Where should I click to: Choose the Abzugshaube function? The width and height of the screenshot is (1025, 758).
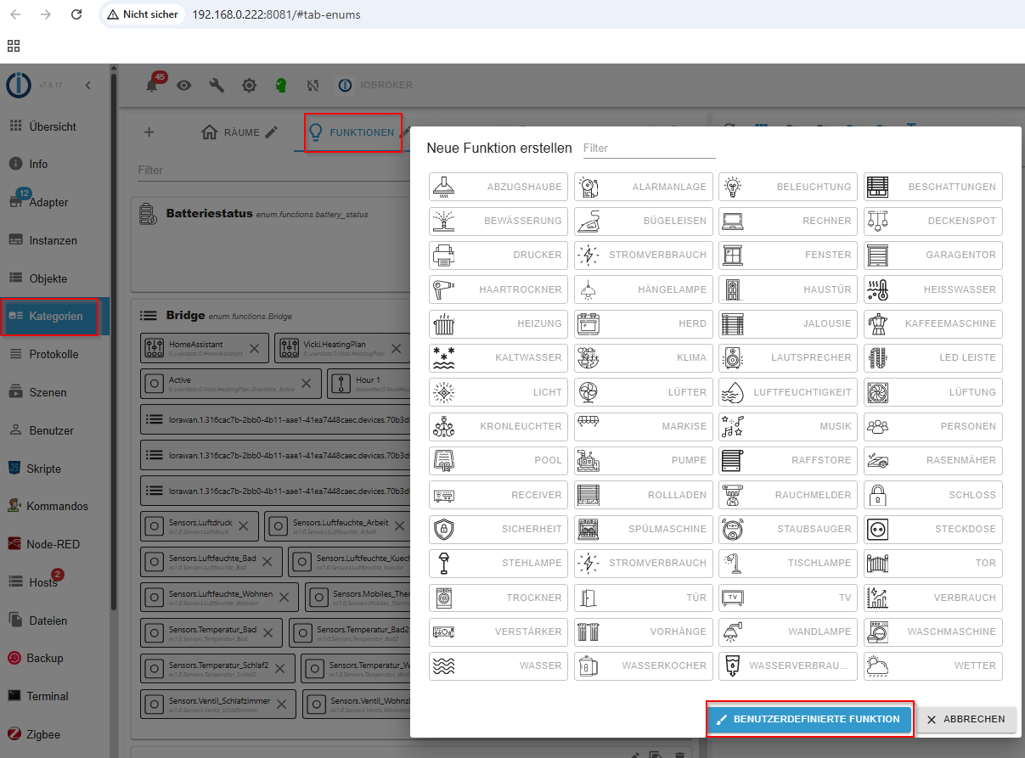coord(498,187)
